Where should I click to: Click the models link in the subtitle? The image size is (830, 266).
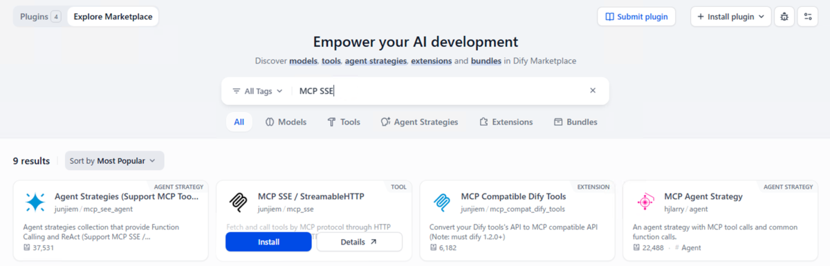coord(304,61)
